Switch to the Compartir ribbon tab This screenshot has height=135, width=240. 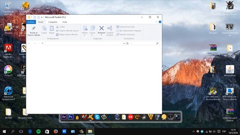(53, 22)
